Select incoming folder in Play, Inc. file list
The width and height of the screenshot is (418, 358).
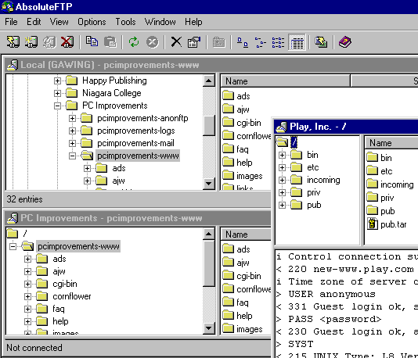pyautogui.click(x=391, y=184)
